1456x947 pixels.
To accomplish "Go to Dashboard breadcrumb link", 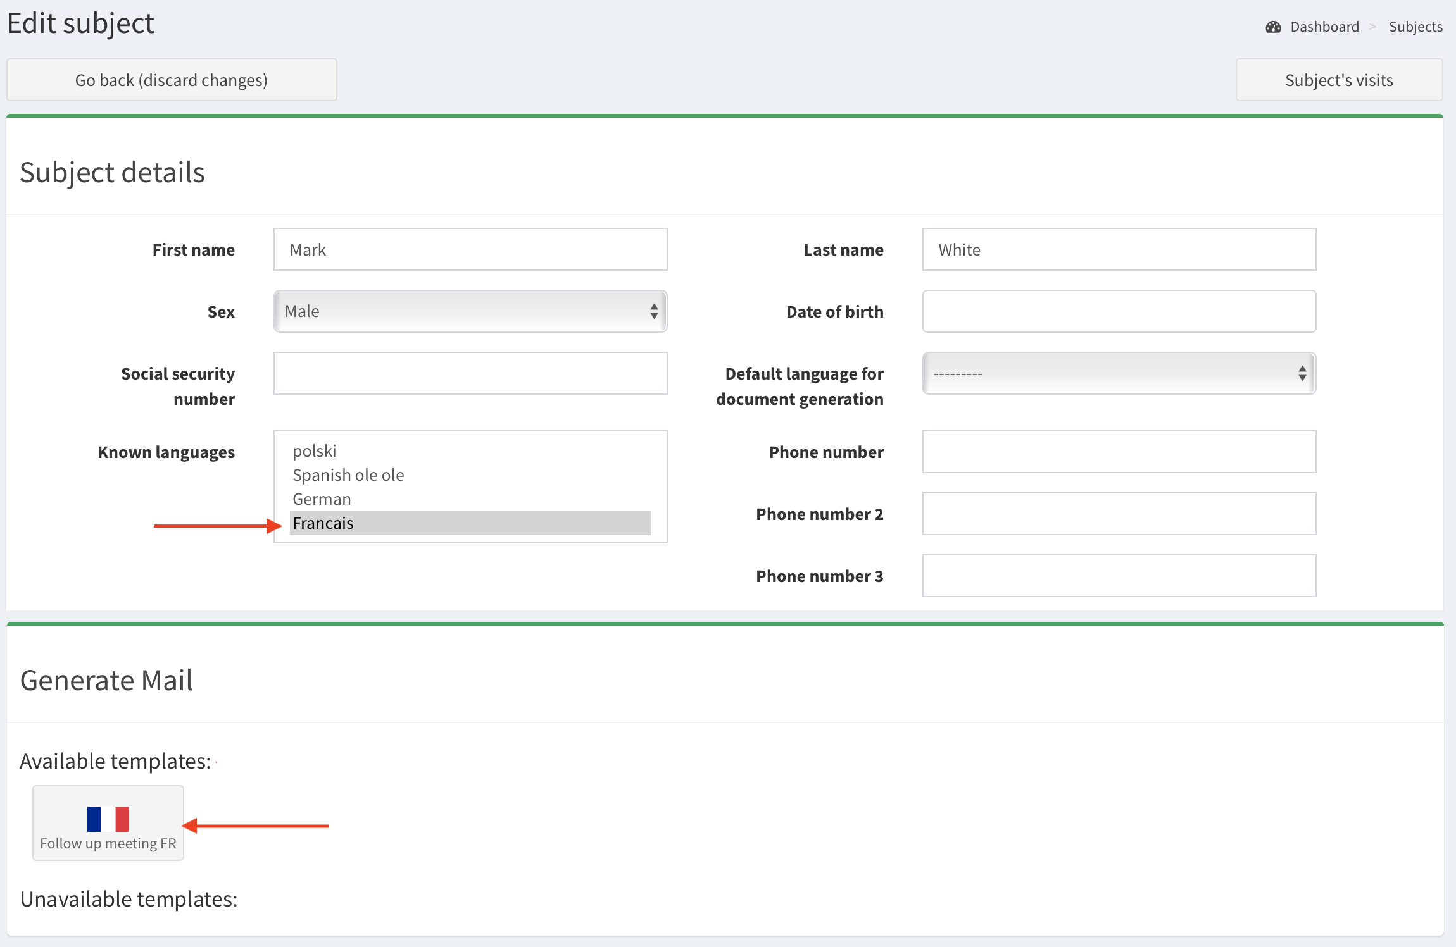I will 1324,27.
